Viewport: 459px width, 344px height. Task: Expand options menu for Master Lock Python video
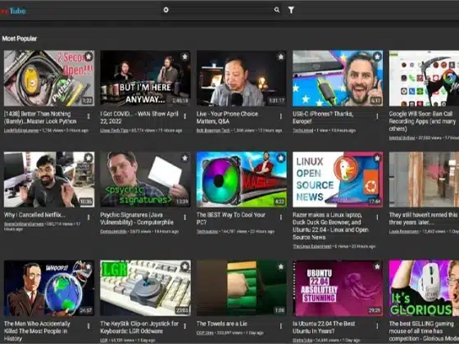[x=89, y=116]
